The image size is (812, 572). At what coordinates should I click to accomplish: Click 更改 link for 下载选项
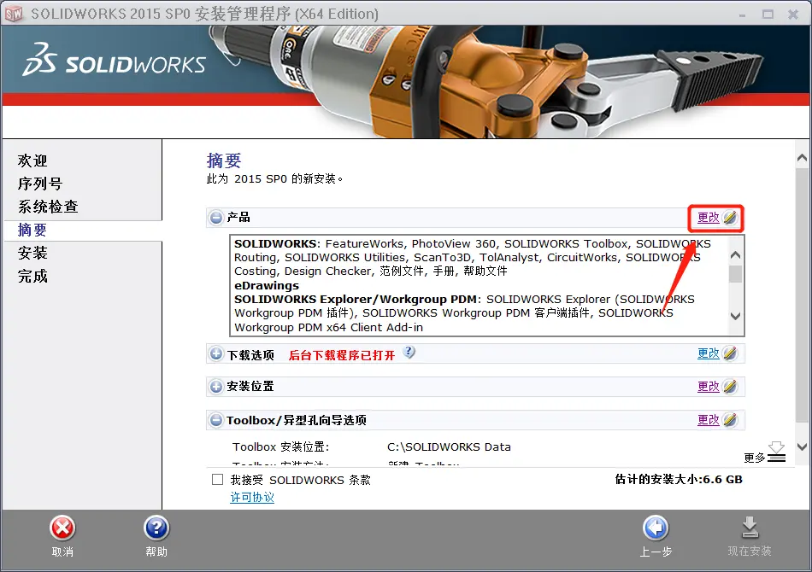click(x=709, y=353)
